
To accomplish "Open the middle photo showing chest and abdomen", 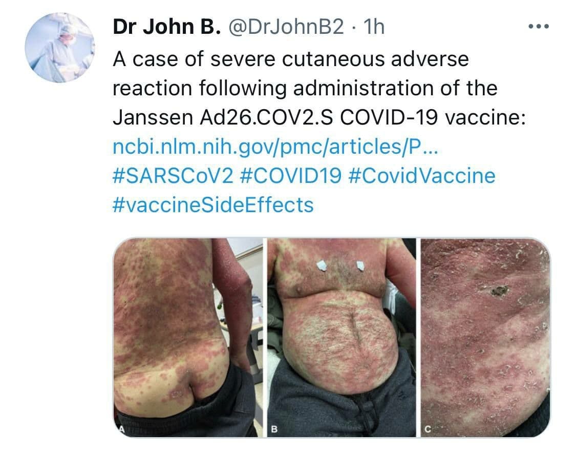I will [x=342, y=337].
